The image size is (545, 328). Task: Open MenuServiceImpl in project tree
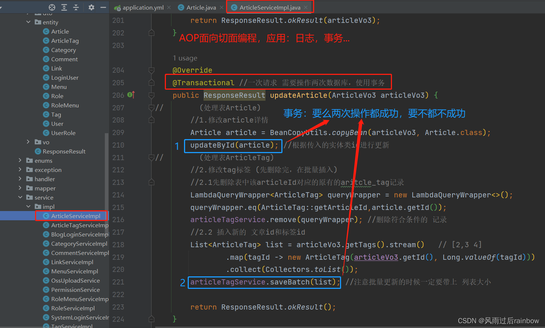pos(74,271)
